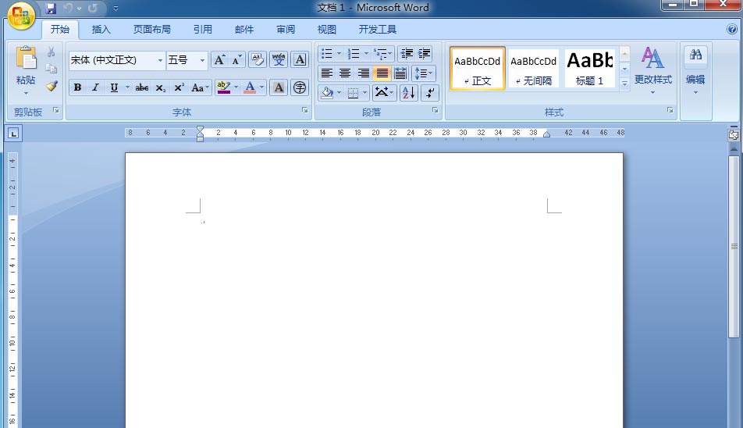Open the 页面布局 tab
Viewport: 743px width, 428px height.
click(x=151, y=30)
